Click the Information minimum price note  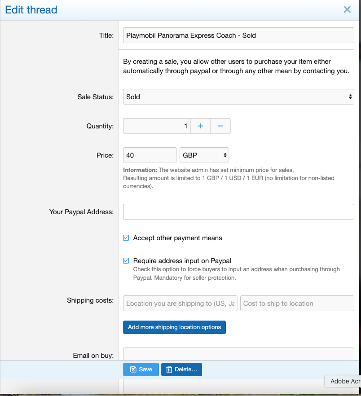click(229, 178)
